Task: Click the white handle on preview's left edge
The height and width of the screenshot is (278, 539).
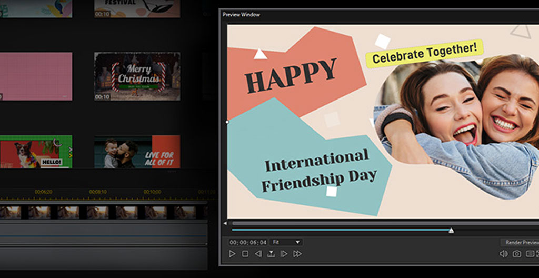Action: click(227, 122)
